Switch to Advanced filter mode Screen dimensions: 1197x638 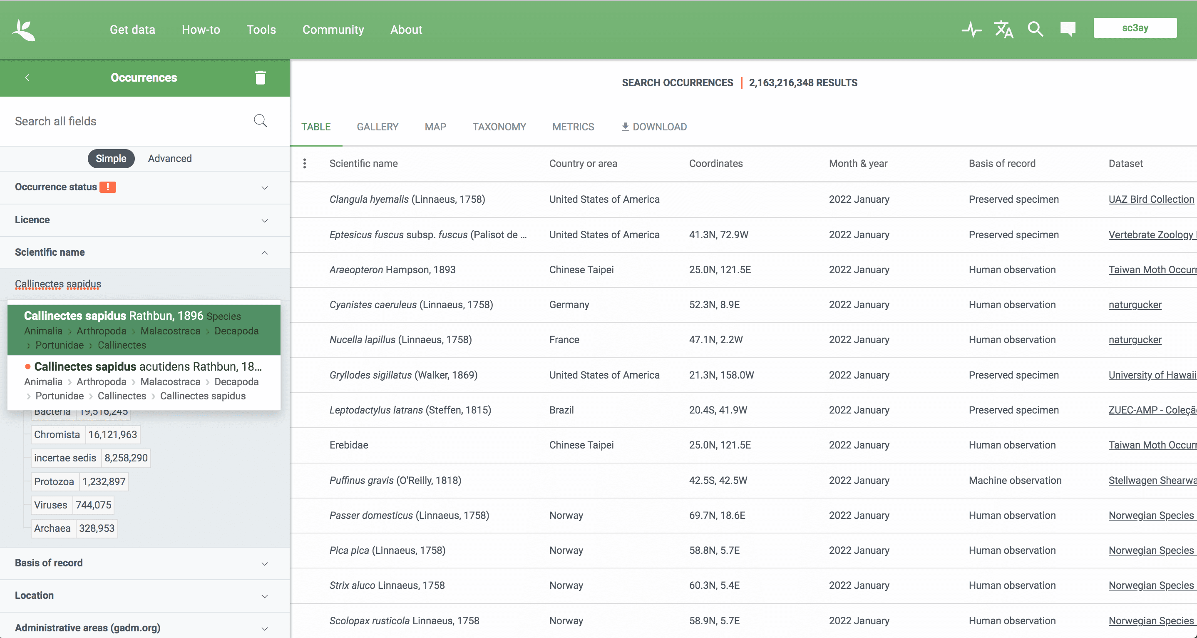pos(170,159)
